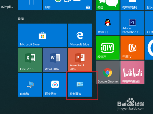
Task: Click the 浏览 group heading
Action: tap(21, 19)
